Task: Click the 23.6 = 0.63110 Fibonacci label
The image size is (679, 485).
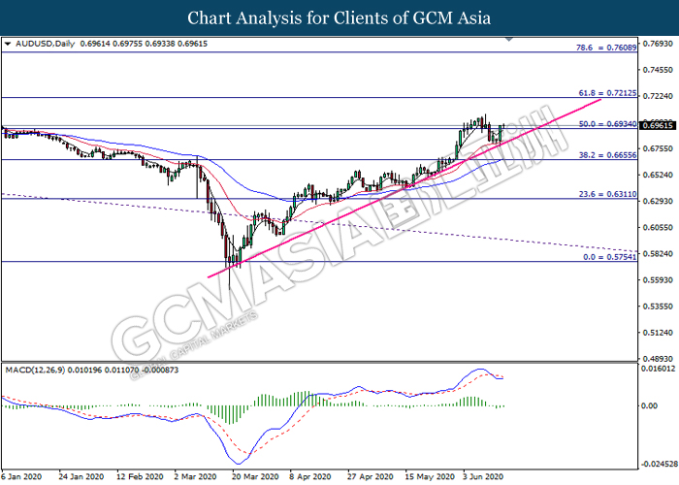Action: click(x=607, y=194)
